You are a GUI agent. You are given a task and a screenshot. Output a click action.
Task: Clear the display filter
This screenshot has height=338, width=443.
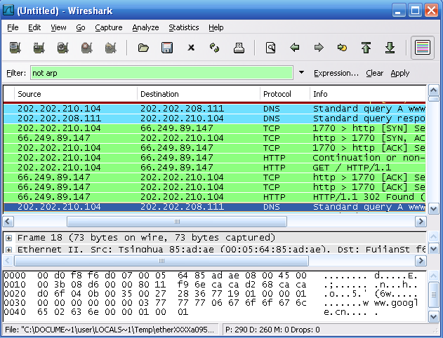[x=375, y=73]
